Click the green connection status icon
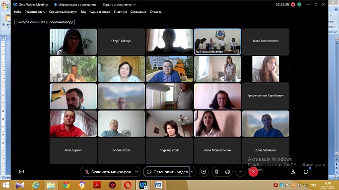The image size is (339, 190). coord(299,4)
